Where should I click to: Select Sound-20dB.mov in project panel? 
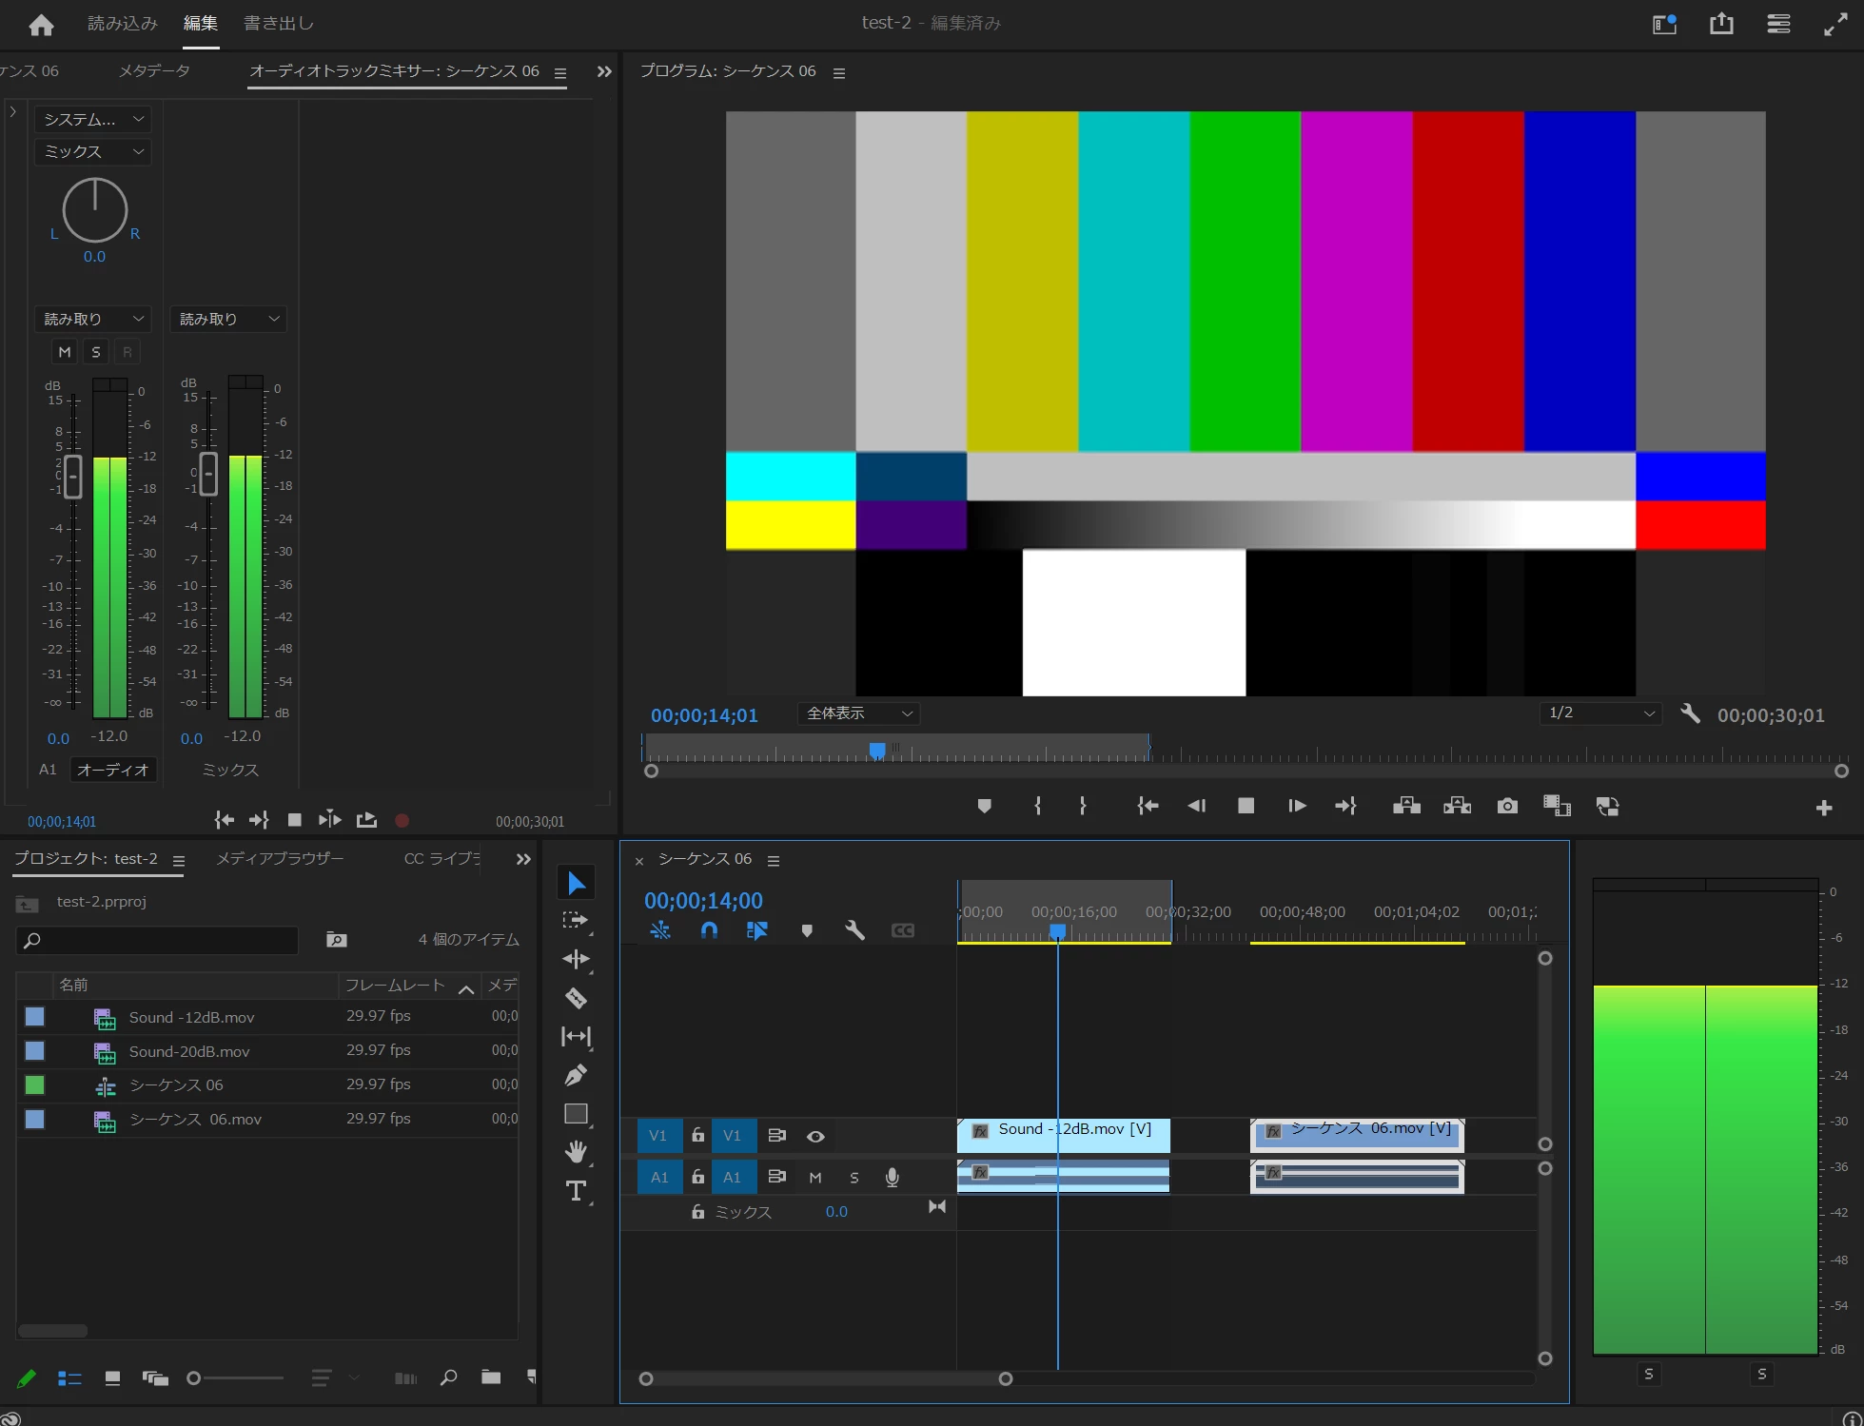pyautogui.click(x=189, y=1051)
